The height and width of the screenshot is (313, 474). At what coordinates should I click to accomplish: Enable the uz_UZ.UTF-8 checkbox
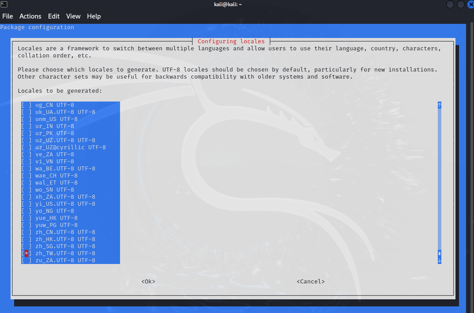tap(26, 140)
